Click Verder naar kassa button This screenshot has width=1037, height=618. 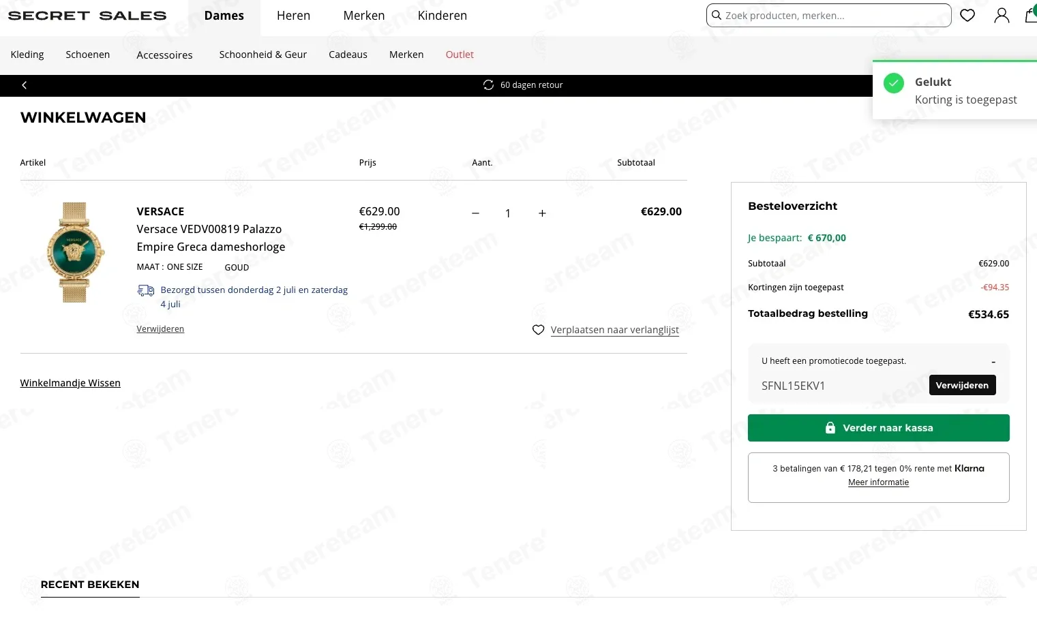point(878,428)
